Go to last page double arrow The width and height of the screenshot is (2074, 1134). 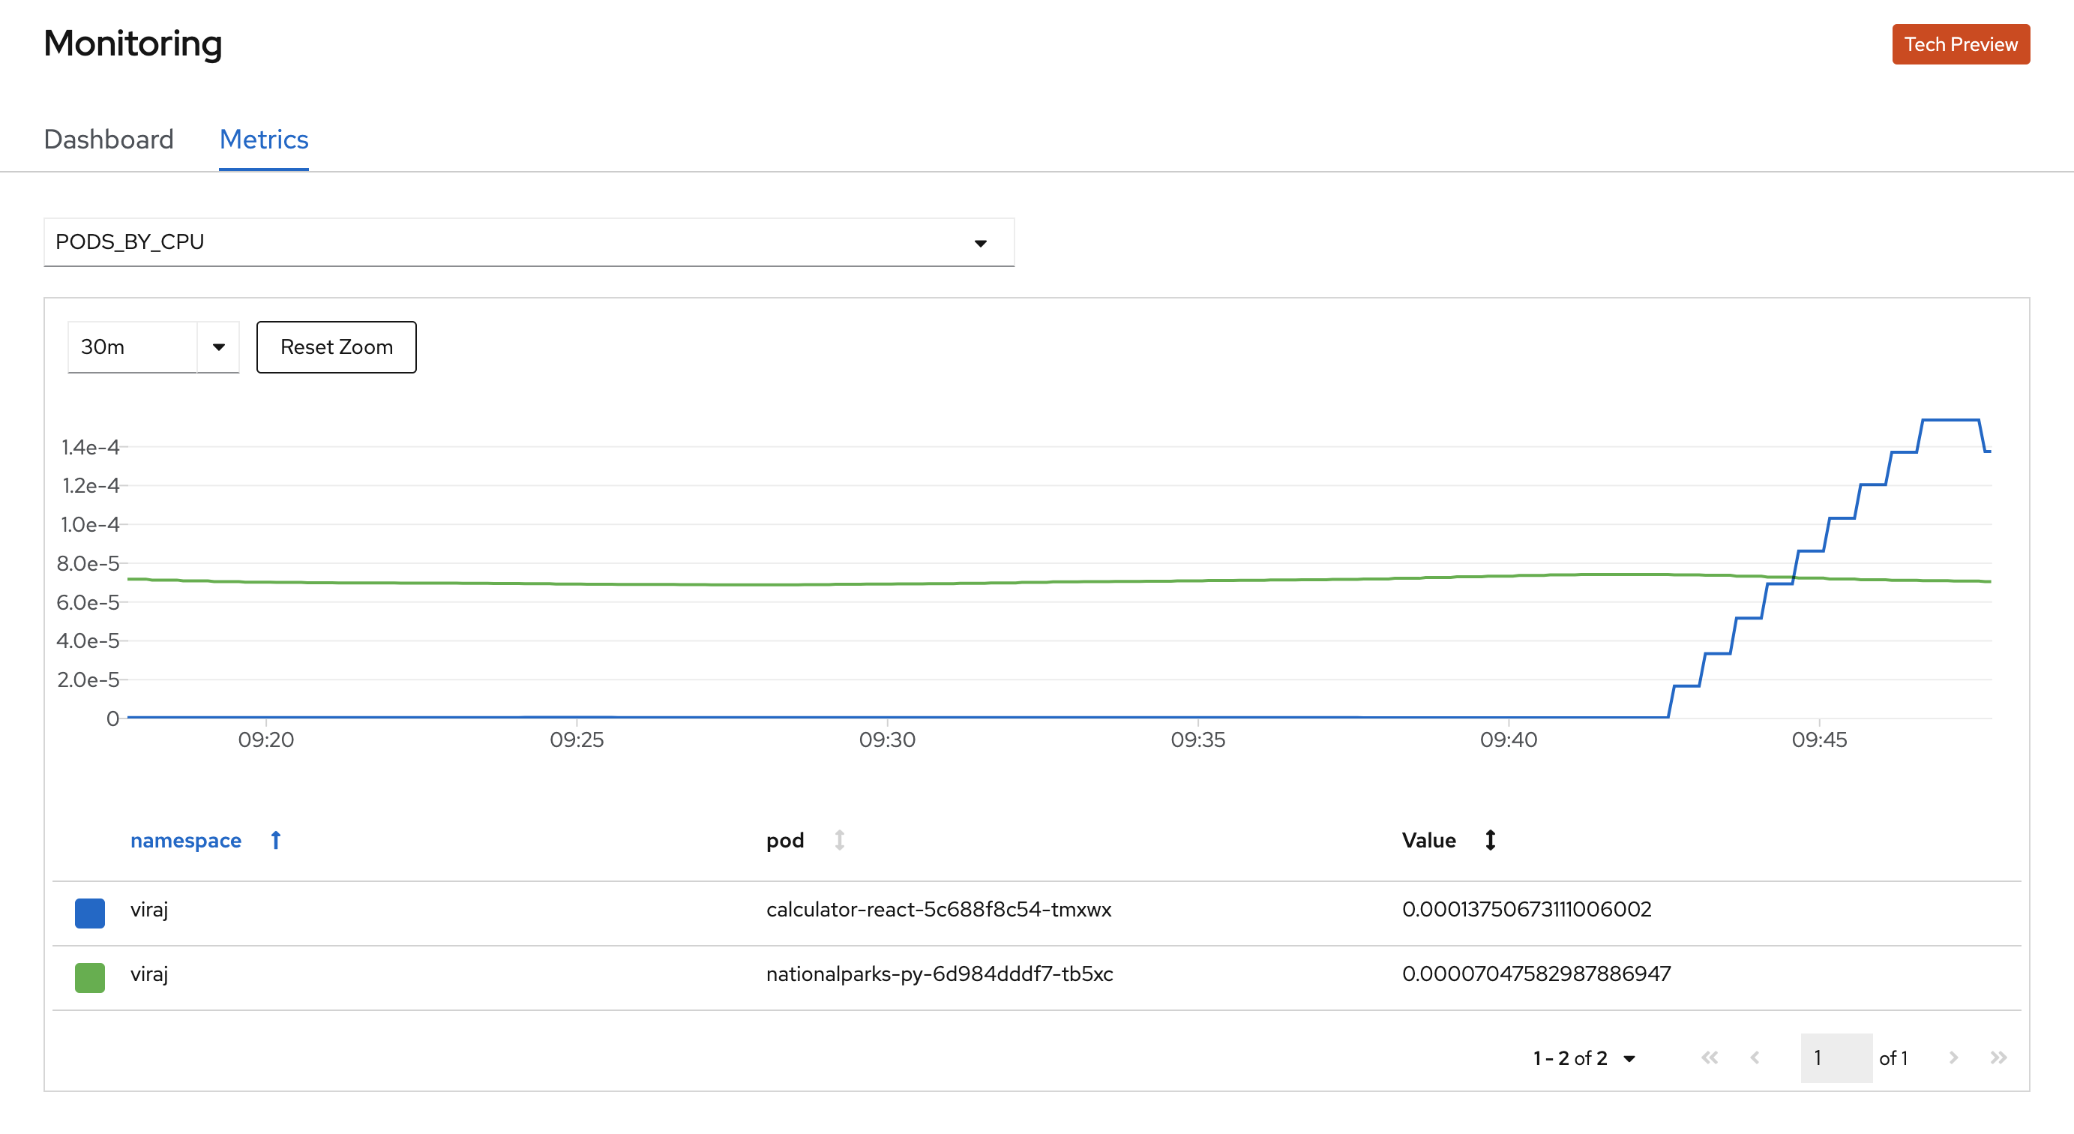(1998, 1057)
